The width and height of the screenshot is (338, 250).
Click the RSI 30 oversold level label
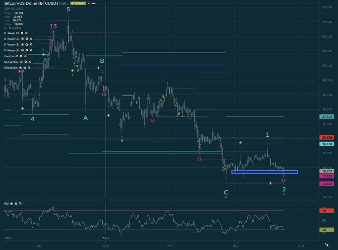(327, 230)
